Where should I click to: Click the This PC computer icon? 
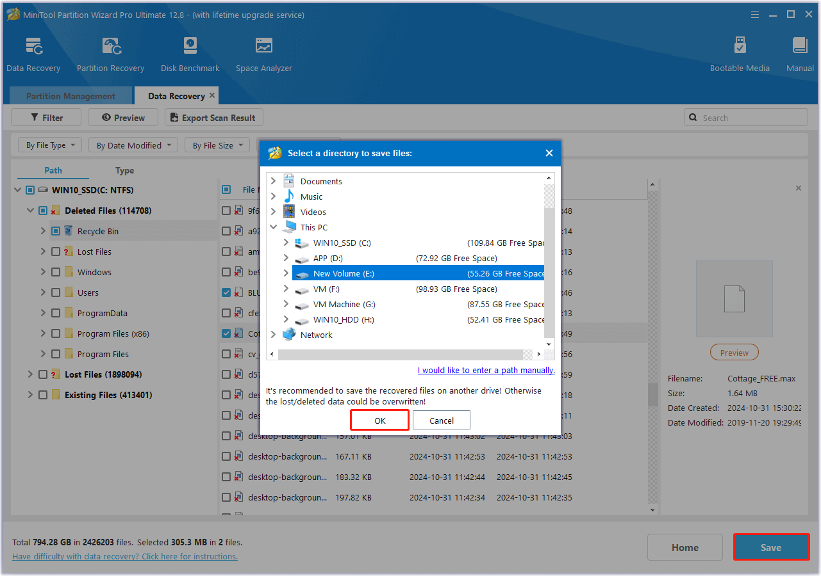289,227
